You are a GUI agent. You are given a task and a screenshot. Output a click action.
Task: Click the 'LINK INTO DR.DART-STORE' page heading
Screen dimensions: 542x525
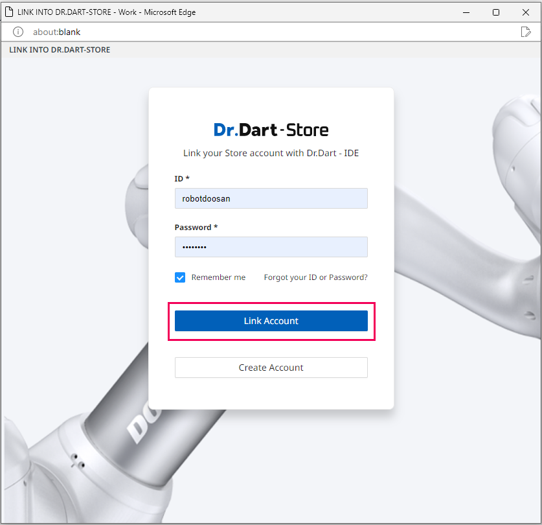point(60,50)
